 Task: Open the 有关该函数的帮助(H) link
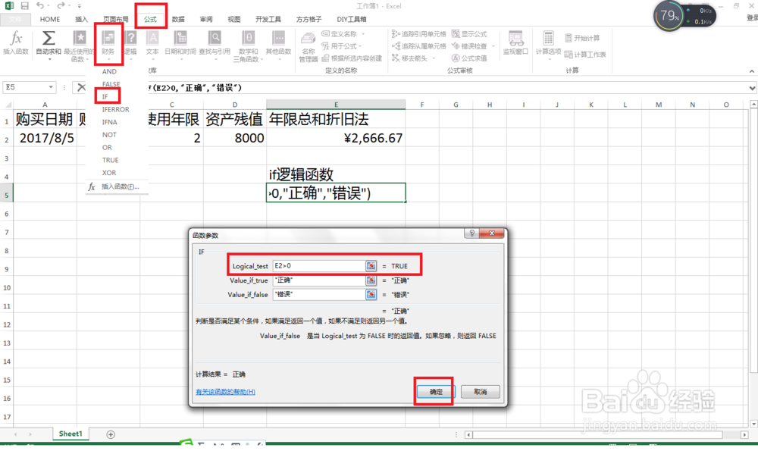[x=225, y=392]
